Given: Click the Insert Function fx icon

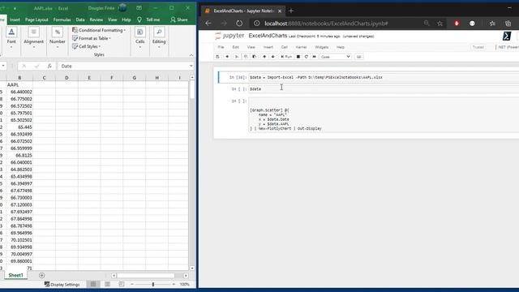Looking at the screenshot, I should click(49, 66).
